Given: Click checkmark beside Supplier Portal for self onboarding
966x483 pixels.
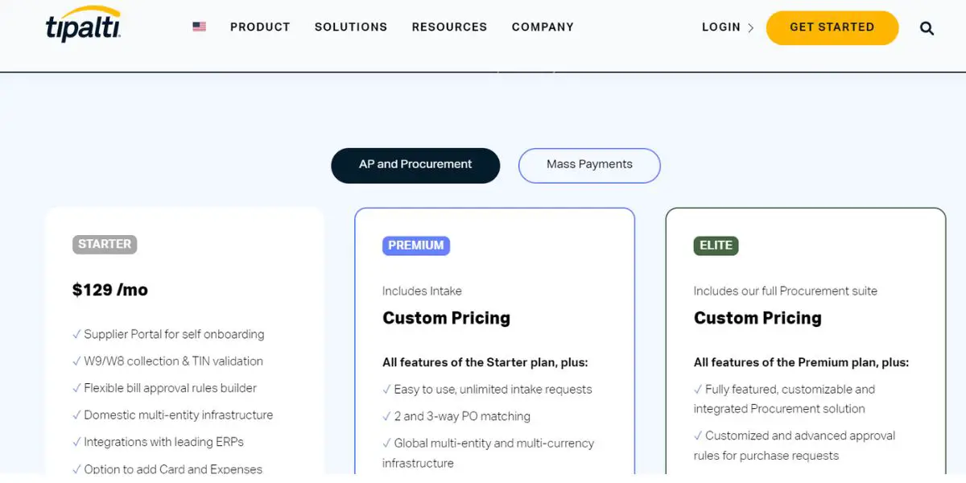Looking at the screenshot, I should pos(76,334).
